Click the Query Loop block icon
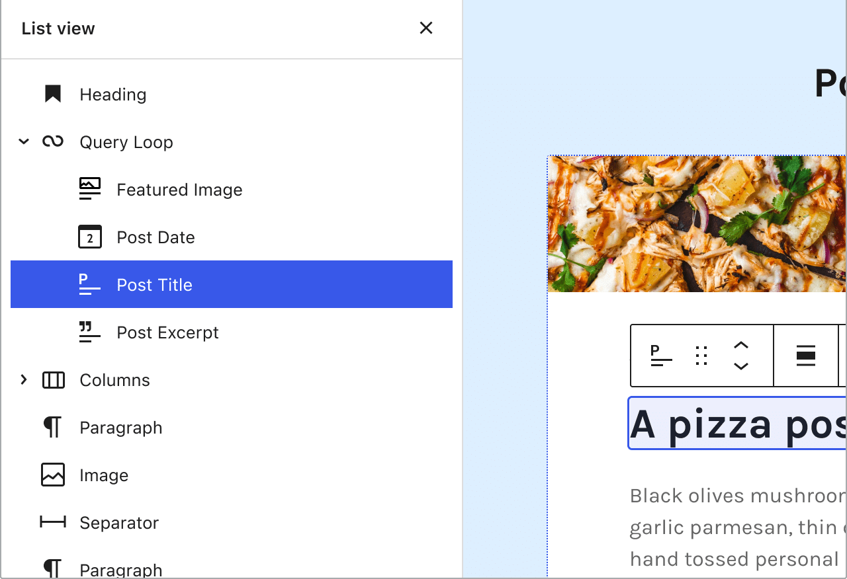The height and width of the screenshot is (579, 847). click(x=53, y=141)
